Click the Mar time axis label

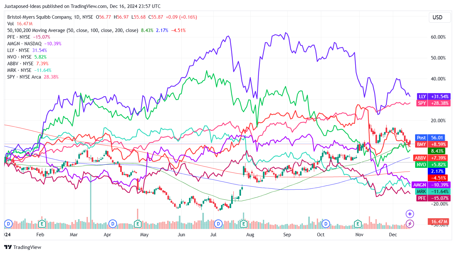74,235
